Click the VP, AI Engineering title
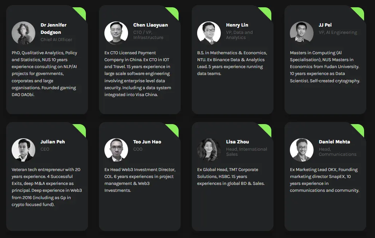Image resolution: width=375 pixels, height=238 pixels. [338, 32]
